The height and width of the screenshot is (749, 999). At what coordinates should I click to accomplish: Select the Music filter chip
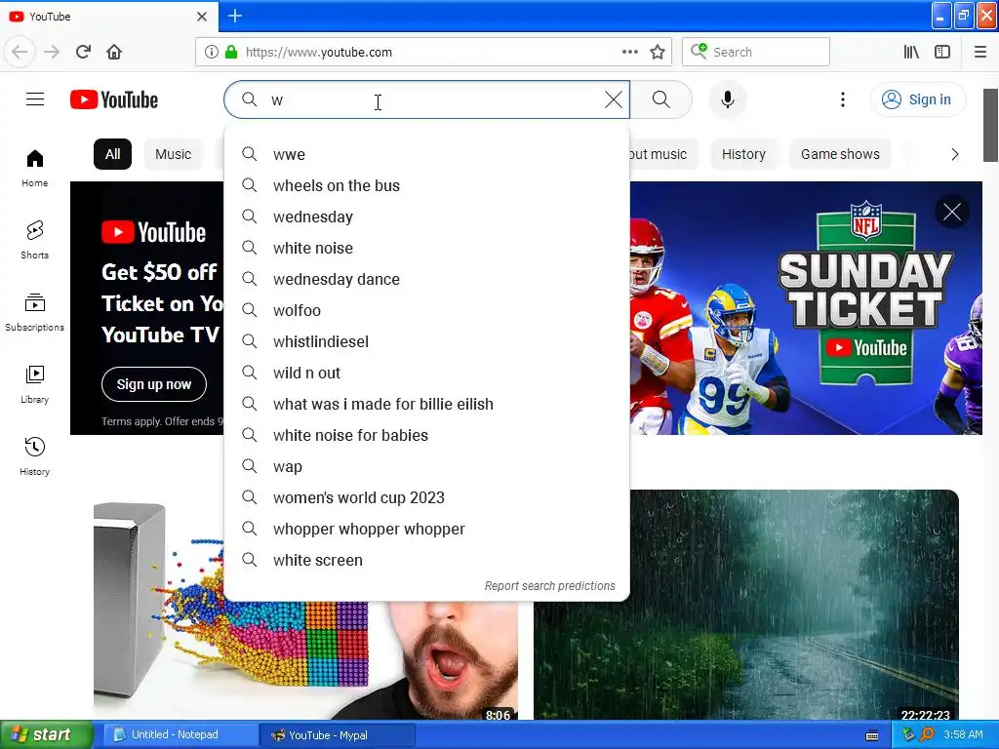point(174,154)
